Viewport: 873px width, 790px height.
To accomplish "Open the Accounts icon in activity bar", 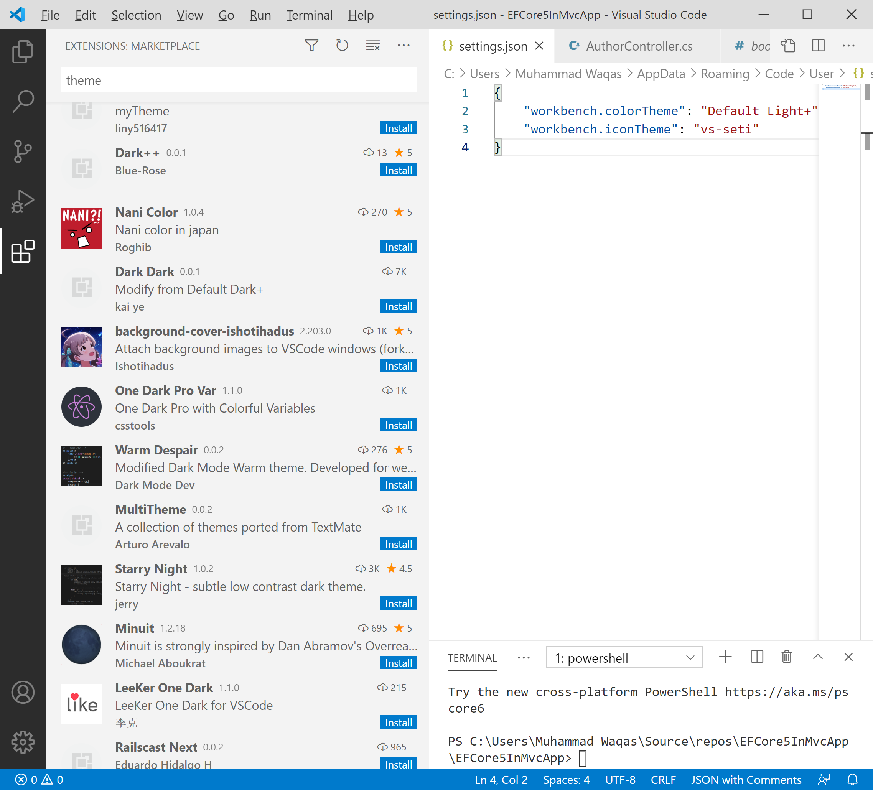I will 23,692.
